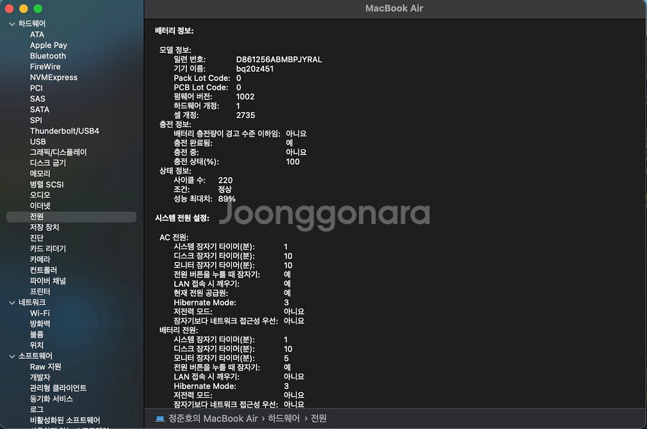Click the AC 전원 subsection label
The image size is (647, 429).
coord(174,238)
